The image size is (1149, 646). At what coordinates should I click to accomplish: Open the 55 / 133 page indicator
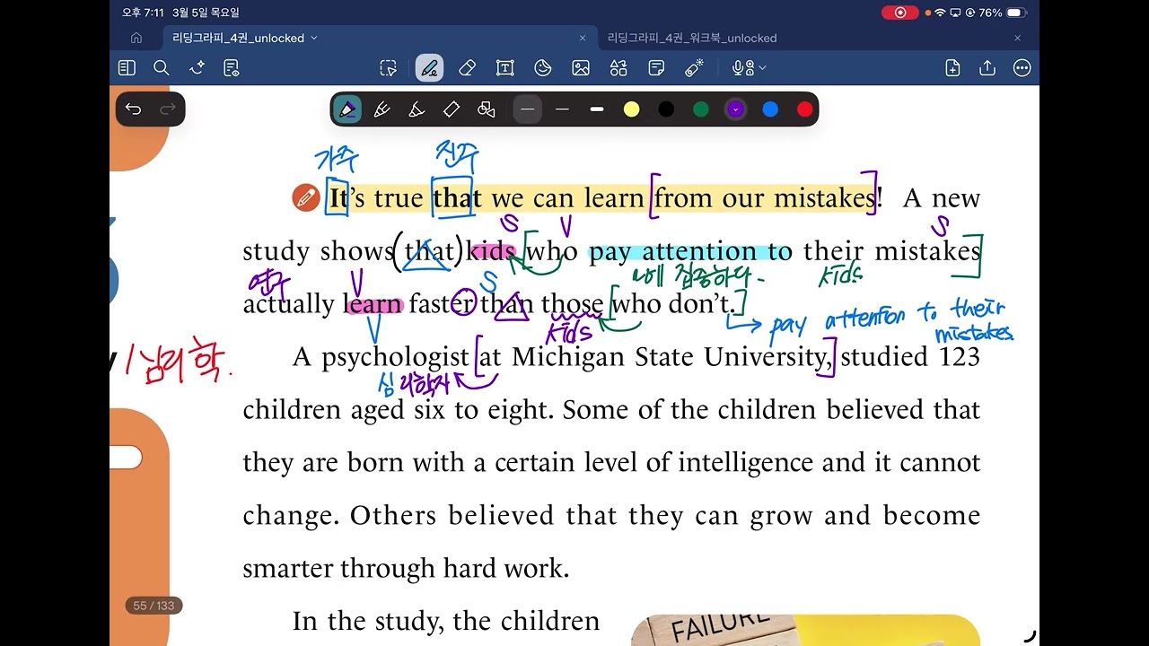(x=153, y=606)
